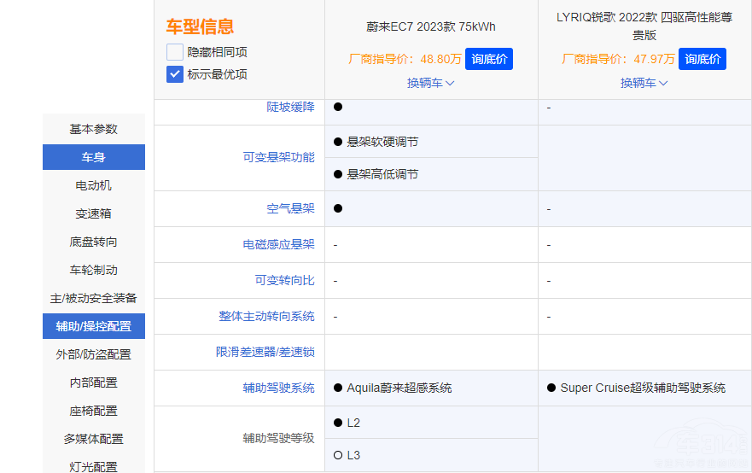Open the 电磁感应悬架 parameter link
752x473 pixels.
[278, 244]
